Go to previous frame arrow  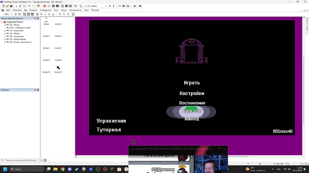110,6
